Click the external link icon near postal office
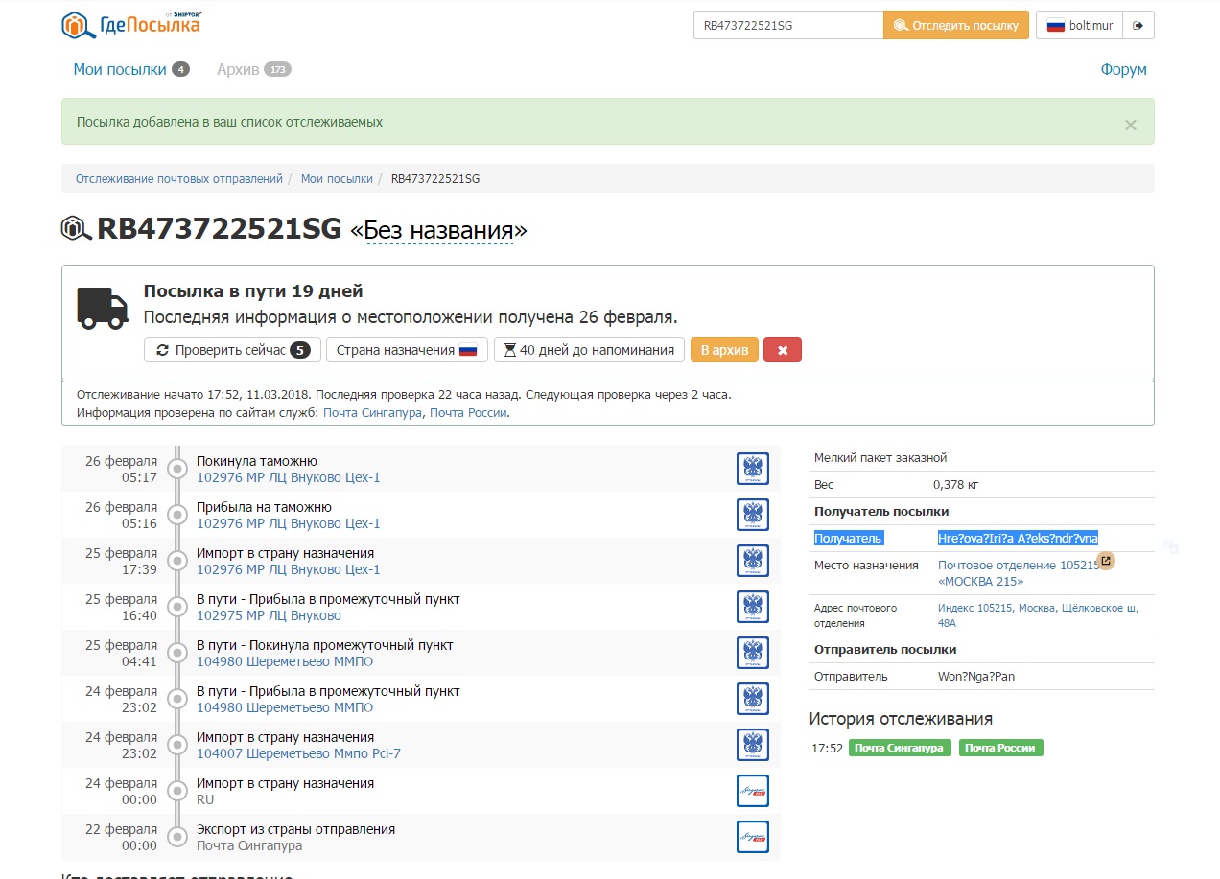This screenshot has width=1220, height=879. (1106, 561)
